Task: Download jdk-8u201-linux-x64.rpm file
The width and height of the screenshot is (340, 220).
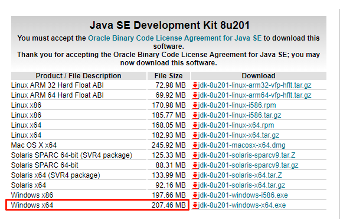Action: click(x=236, y=125)
